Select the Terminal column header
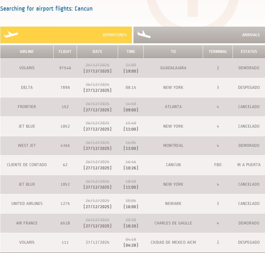 coord(218,52)
